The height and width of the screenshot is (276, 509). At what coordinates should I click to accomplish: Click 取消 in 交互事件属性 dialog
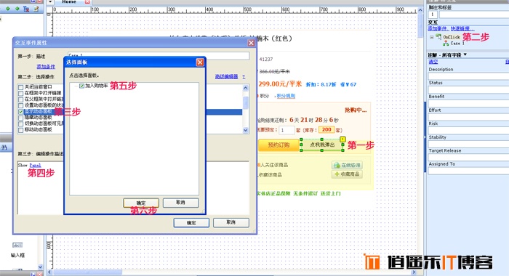(231, 222)
